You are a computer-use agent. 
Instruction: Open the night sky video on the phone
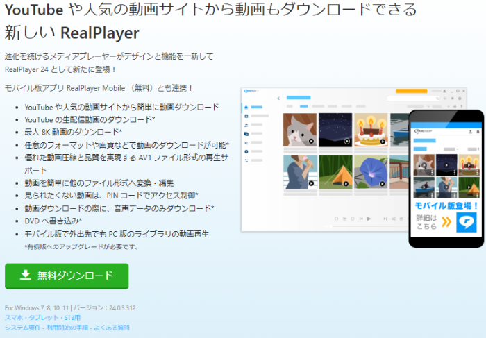[446, 164]
